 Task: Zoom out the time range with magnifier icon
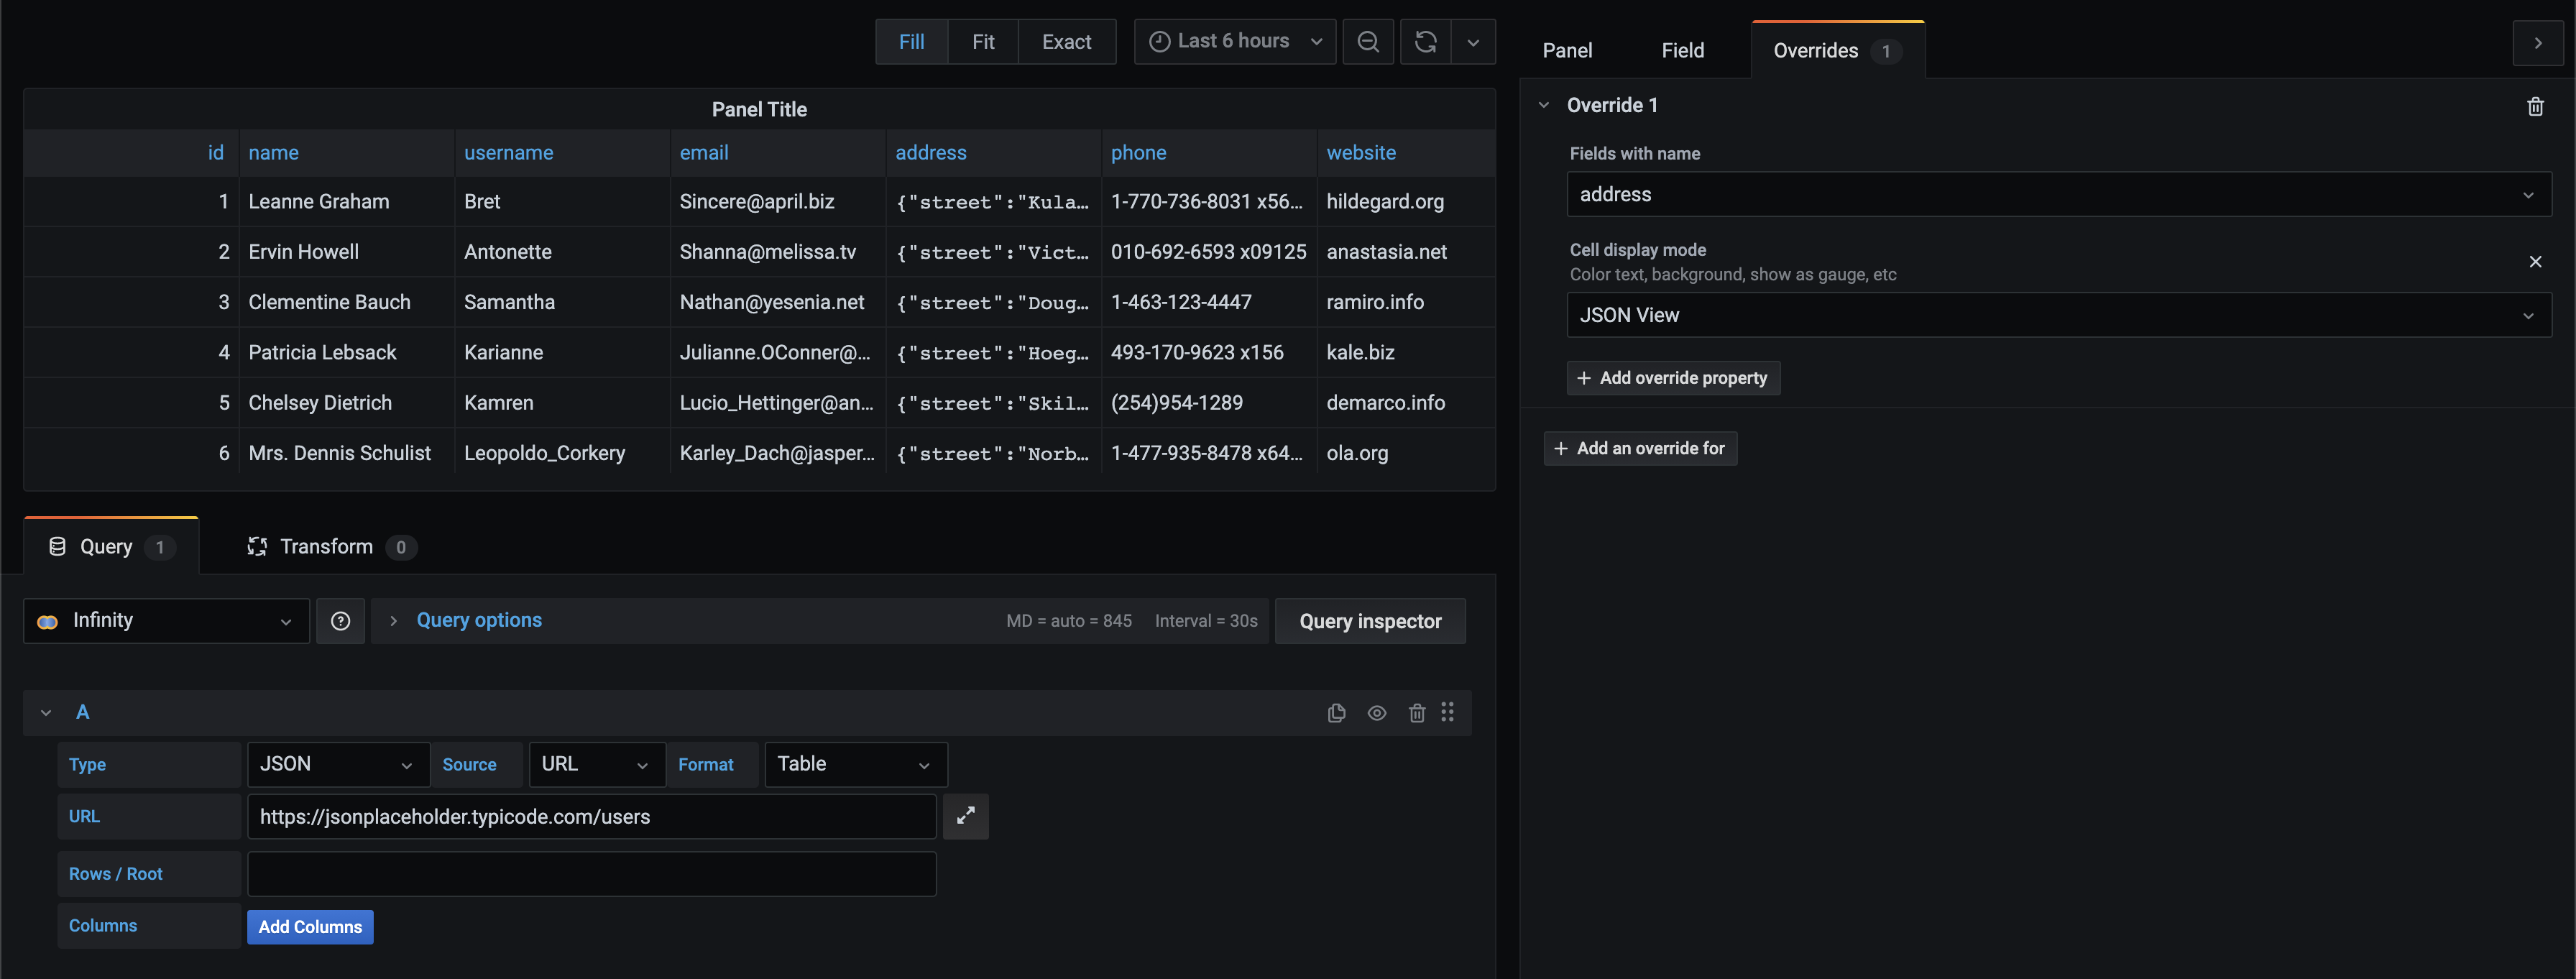pos(1368,41)
